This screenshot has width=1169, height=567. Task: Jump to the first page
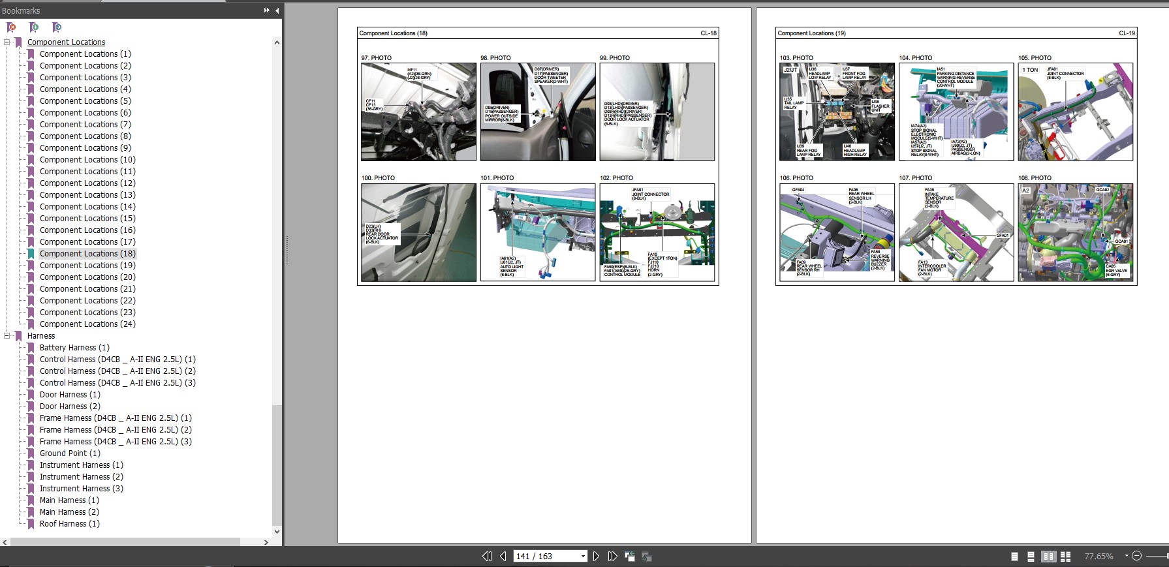coord(487,557)
